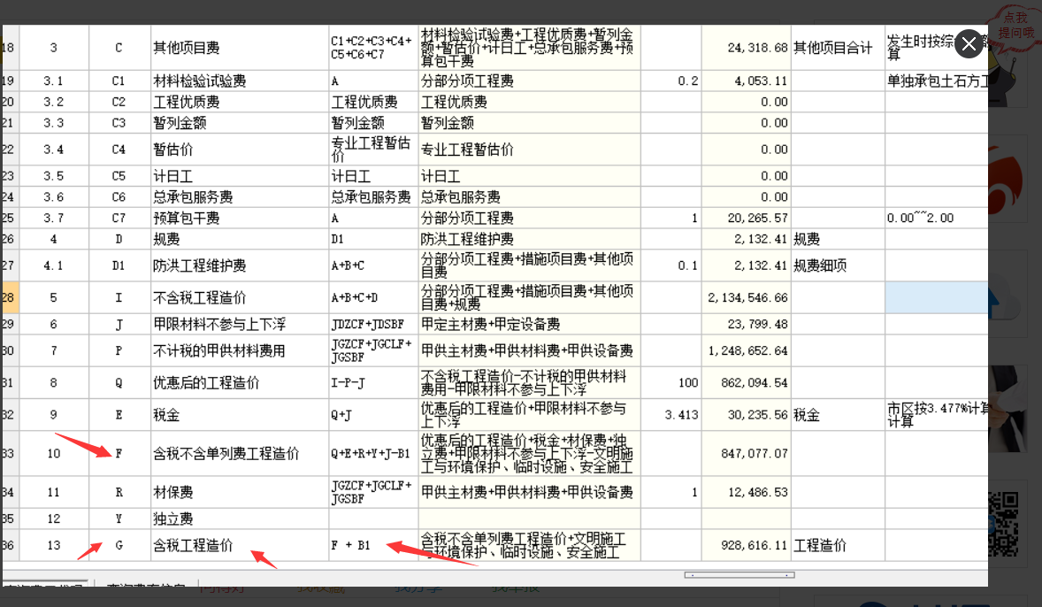Select the 材料检验试验费 cell

[239, 81]
